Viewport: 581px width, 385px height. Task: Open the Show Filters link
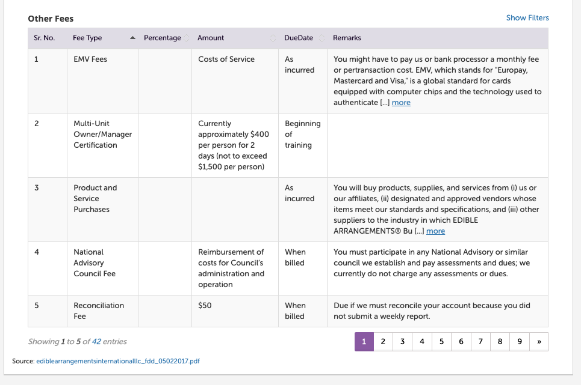coord(527,18)
